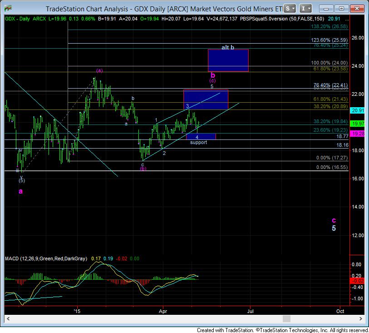Click the cyan 20.91 price marker

358,110
